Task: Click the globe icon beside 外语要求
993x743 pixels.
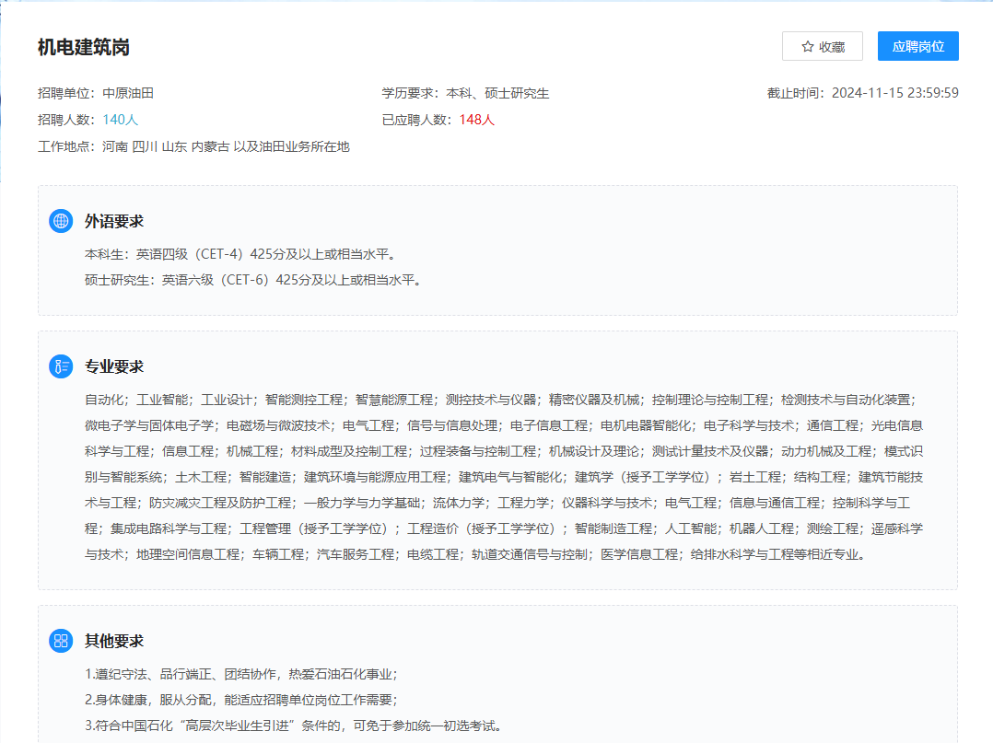Action: 61,221
